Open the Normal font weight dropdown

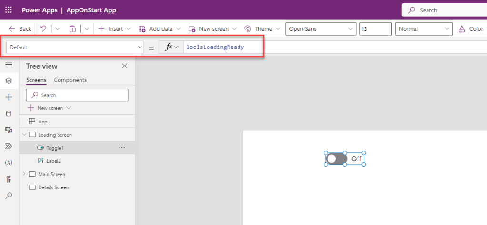point(423,29)
